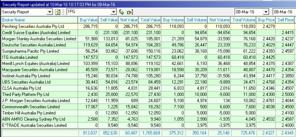The height and width of the screenshot is (137, 296).
Task: Sort by Net Value column header
Action: point(128,20)
